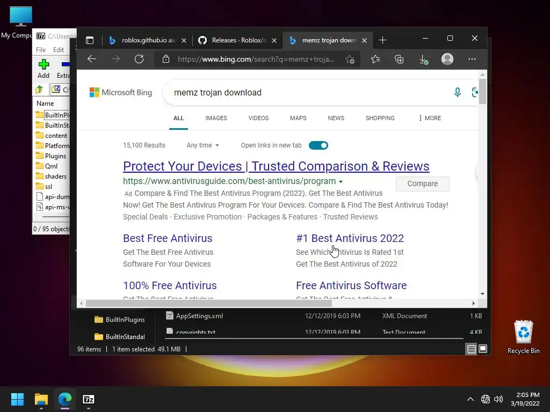Click the volume speaker tray icon
550x412 pixels.
(x=498, y=399)
